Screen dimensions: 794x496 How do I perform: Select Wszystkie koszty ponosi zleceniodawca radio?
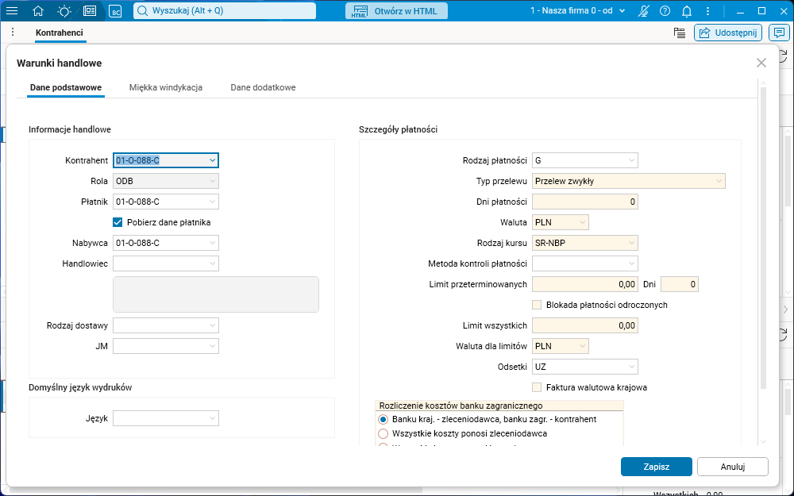point(384,433)
